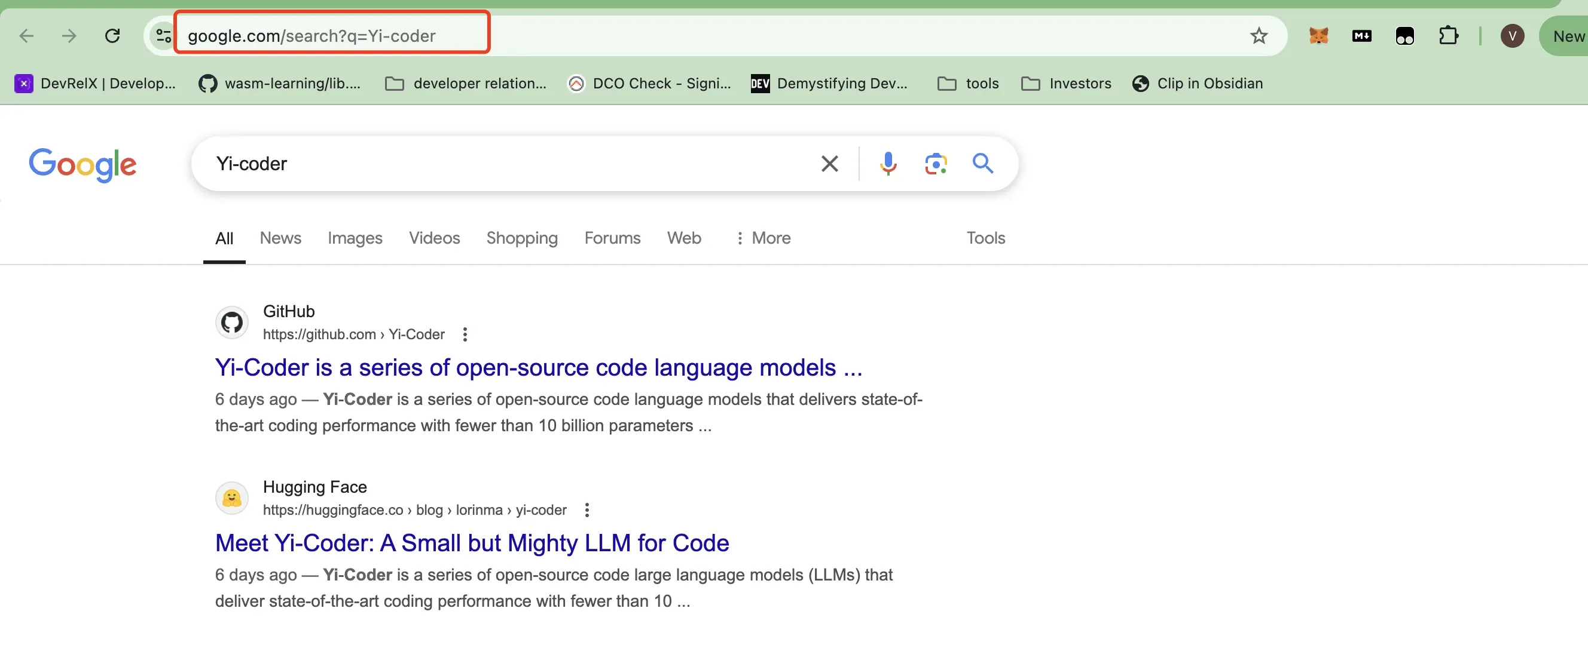
Task: Clear the search query with X icon
Action: coord(829,163)
